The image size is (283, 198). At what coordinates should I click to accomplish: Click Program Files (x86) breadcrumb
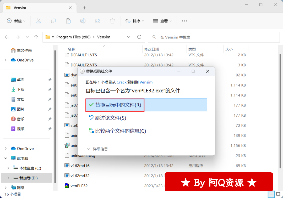point(73,37)
